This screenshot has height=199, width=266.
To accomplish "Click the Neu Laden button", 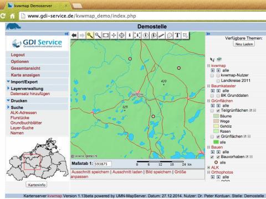I will coord(244,44).
